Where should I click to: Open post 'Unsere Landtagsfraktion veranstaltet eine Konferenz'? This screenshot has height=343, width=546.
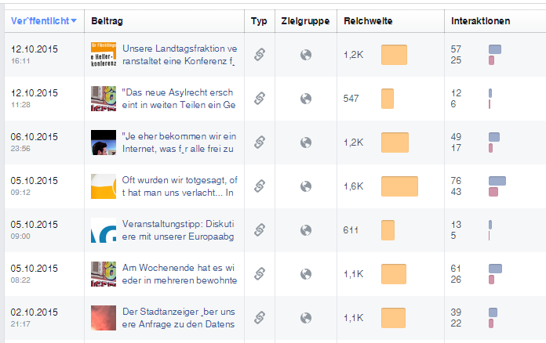point(180,55)
